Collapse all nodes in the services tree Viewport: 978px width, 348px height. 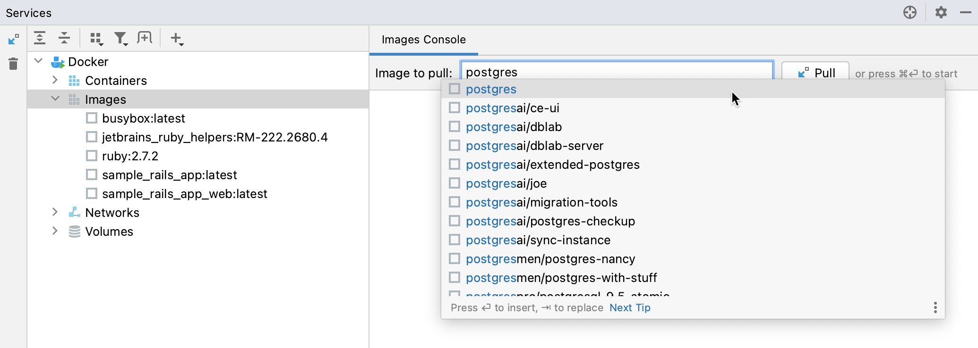pos(64,38)
